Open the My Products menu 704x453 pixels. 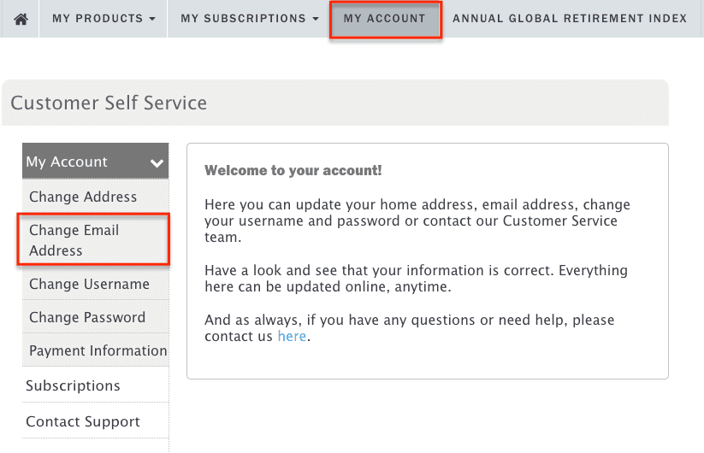104,19
